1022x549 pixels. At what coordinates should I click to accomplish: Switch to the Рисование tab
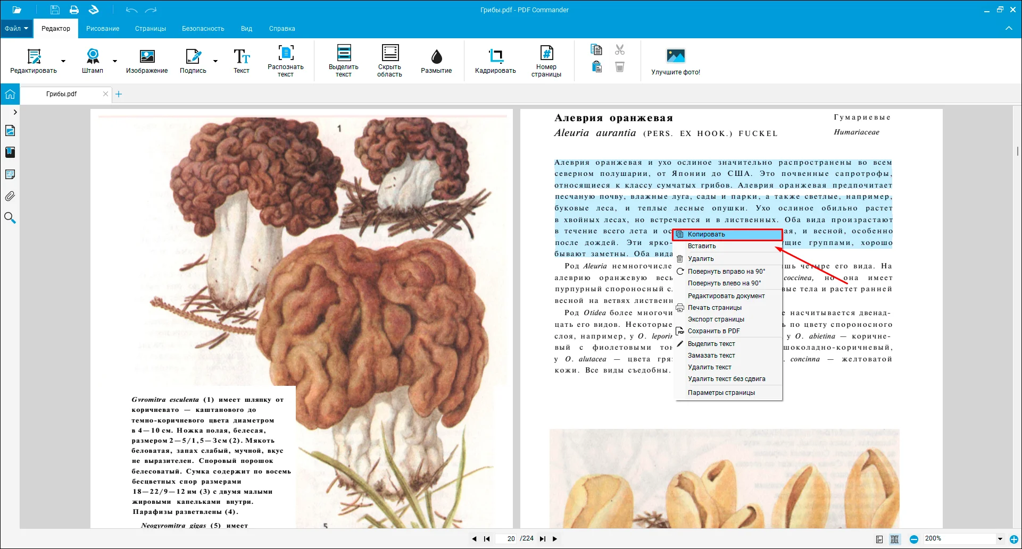103,29
